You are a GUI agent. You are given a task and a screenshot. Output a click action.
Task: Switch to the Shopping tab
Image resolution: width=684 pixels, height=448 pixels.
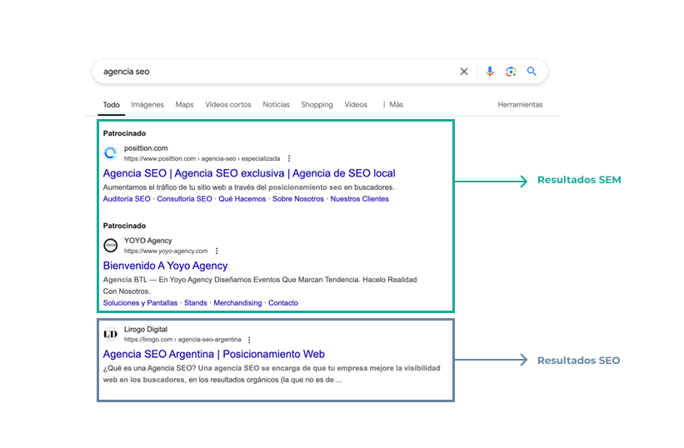pyautogui.click(x=317, y=105)
